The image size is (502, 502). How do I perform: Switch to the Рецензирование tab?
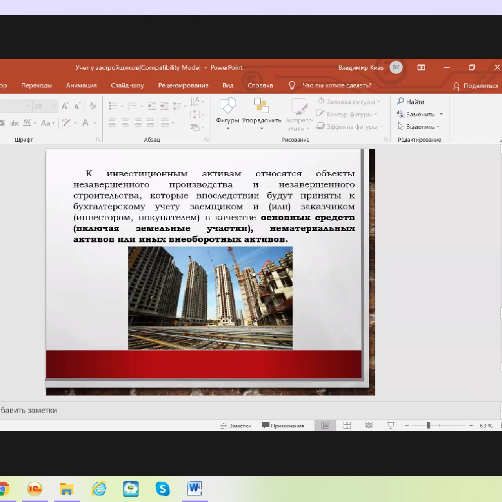183,85
